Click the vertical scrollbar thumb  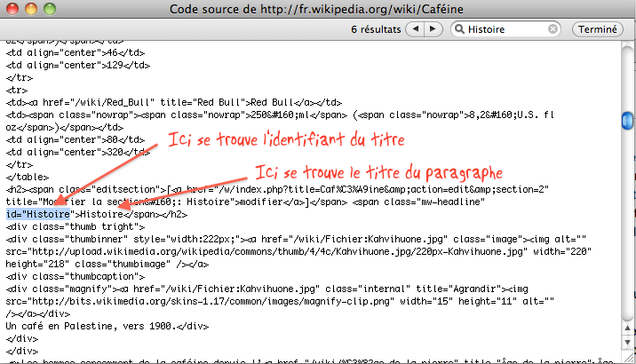tap(628, 118)
